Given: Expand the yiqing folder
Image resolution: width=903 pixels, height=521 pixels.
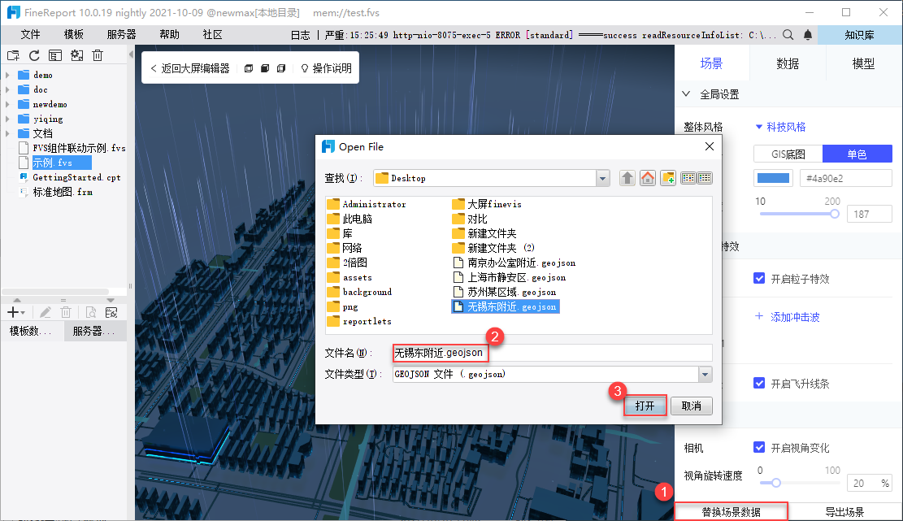Looking at the screenshot, I should click(7, 119).
